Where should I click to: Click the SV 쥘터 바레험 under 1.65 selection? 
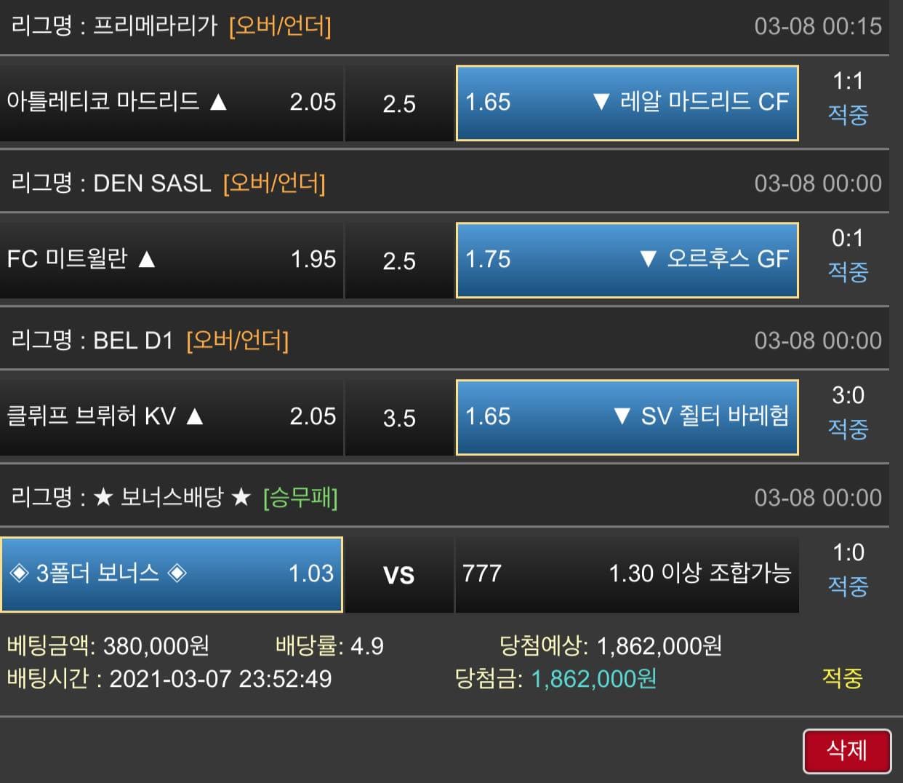point(627,417)
